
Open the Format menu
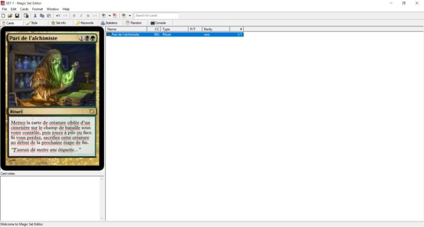point(37,9)
